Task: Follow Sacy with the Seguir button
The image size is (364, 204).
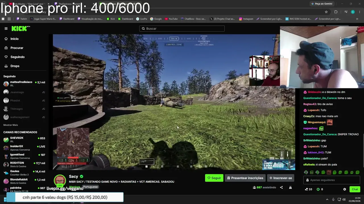Action: (x=214, y=178)
